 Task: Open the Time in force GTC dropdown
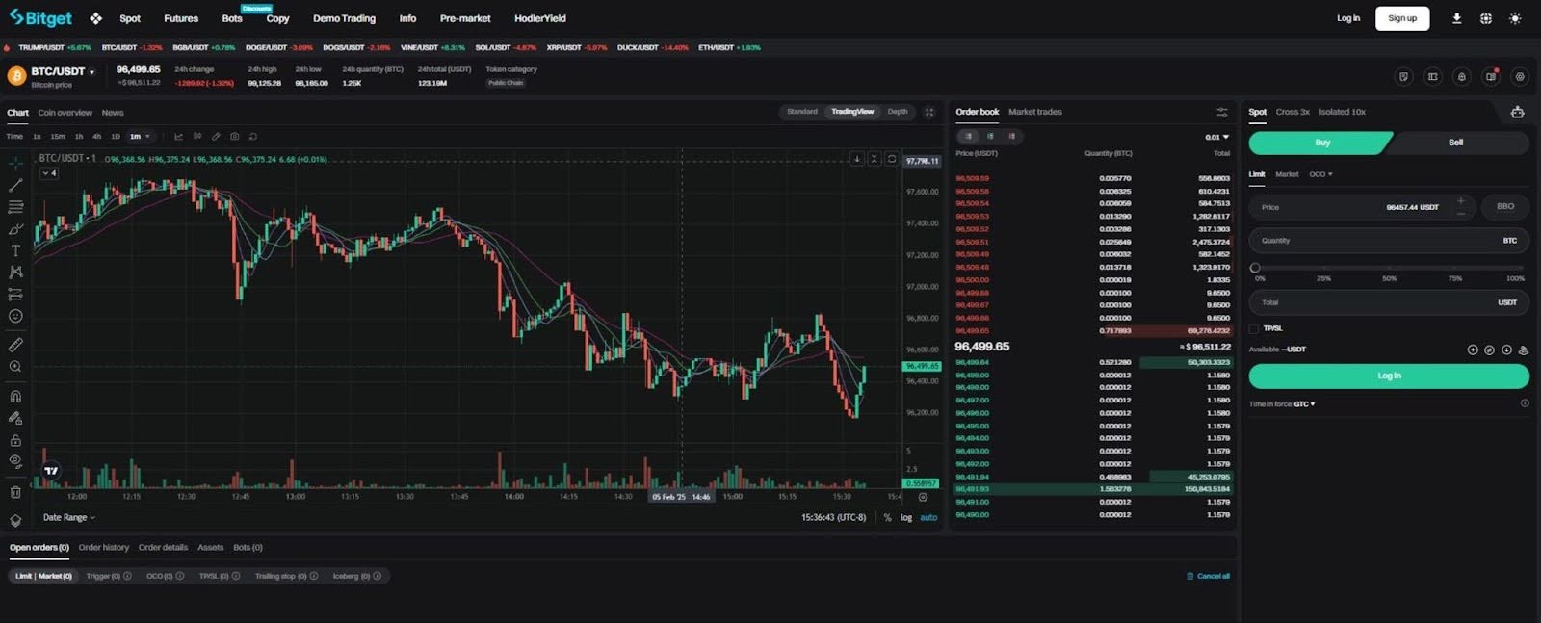click(1304, 404)
